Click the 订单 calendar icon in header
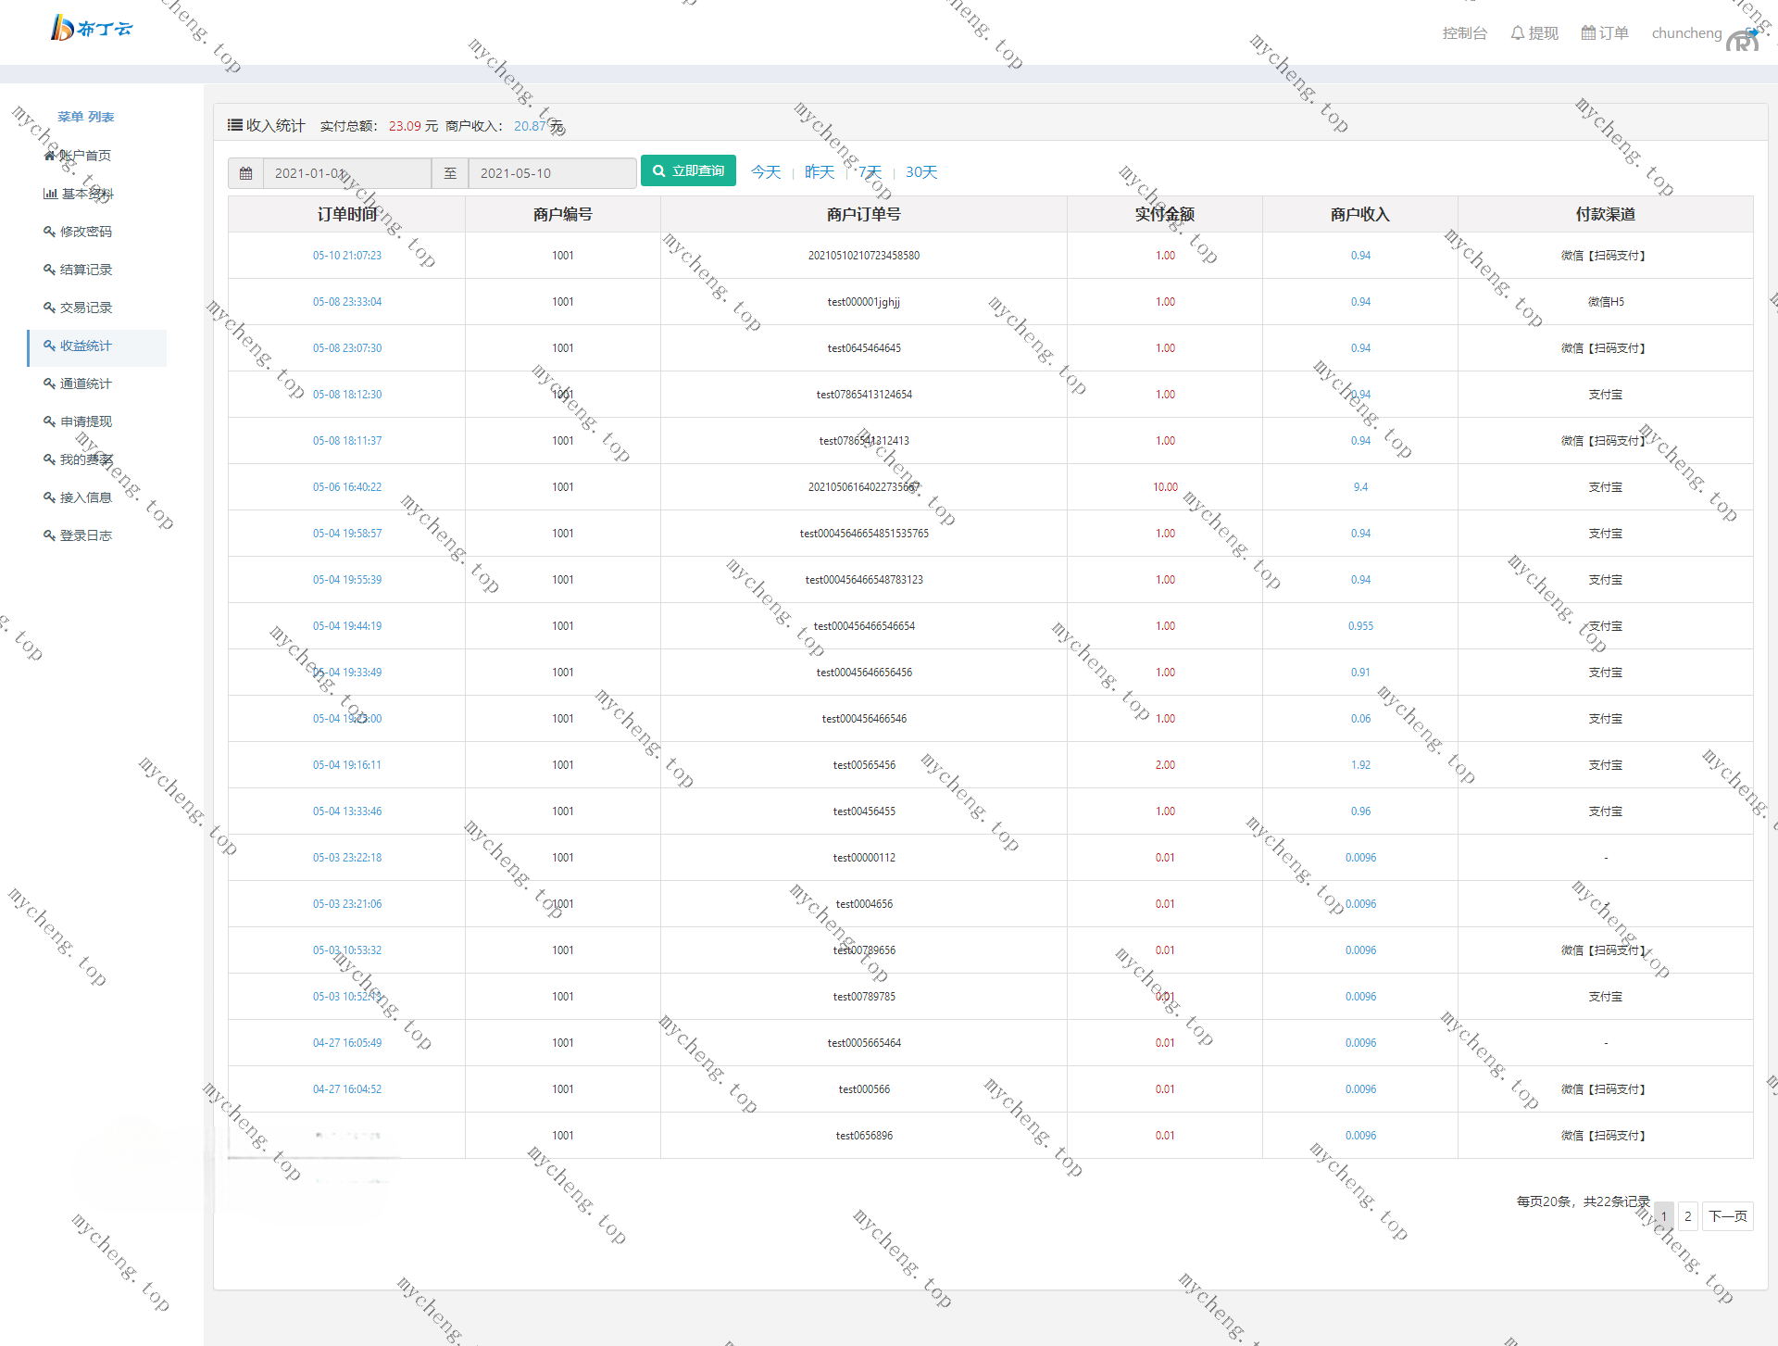Viewport: 1778px width, 1346px height. coord(1587,33)
